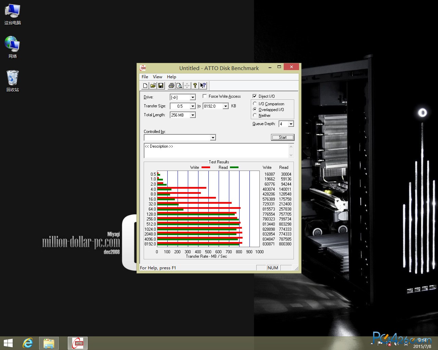This screenshot has height=350, width=438.
Task: Save results with the floppy disk icon
Action: (x=161, y=85)
